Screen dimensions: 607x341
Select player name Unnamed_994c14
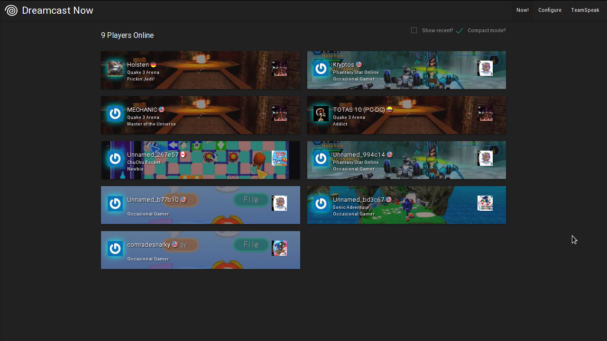pyautogui.click(x=359, y=155)
